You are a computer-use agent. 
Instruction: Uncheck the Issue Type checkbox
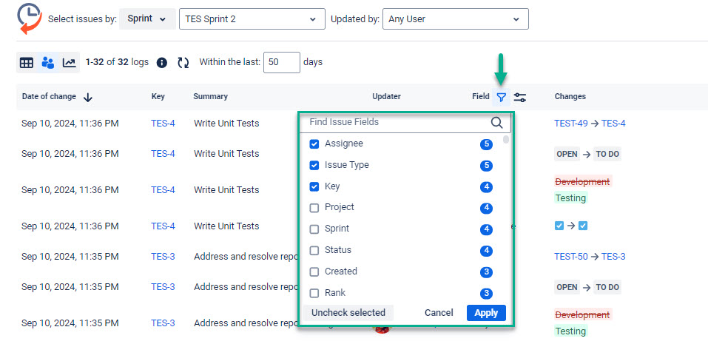pyautogui.click(x=314, y=165)
